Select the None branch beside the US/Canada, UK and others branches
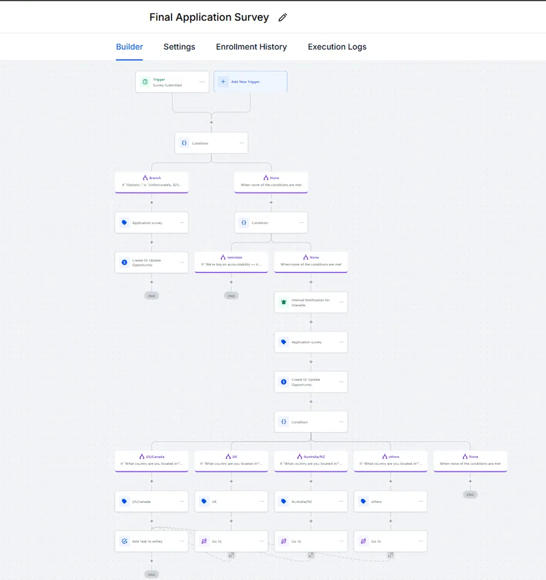Image resolution: width=546 pixels, height=580 pixels. 470,461
